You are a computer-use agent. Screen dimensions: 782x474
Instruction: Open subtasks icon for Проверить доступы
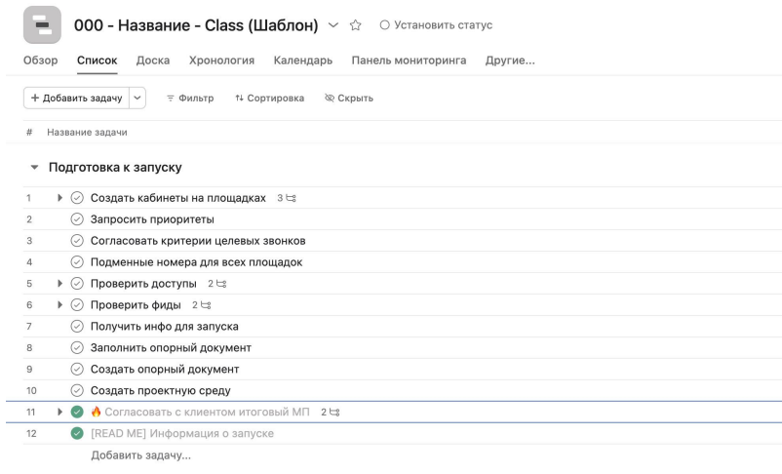tap(221, 284)
